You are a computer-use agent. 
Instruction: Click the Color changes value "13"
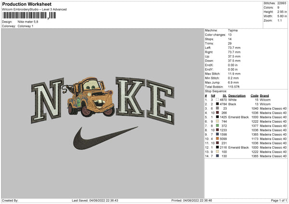pos(230,35)
